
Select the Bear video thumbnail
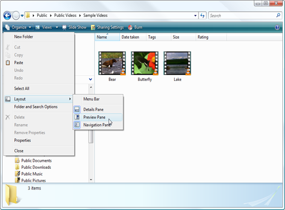click(112, 63)
